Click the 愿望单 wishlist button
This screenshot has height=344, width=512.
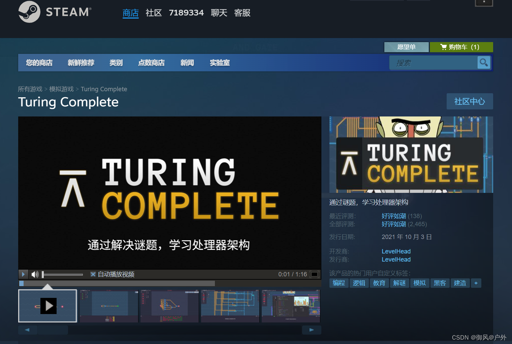pyautogui.click(x=406, y=47)
